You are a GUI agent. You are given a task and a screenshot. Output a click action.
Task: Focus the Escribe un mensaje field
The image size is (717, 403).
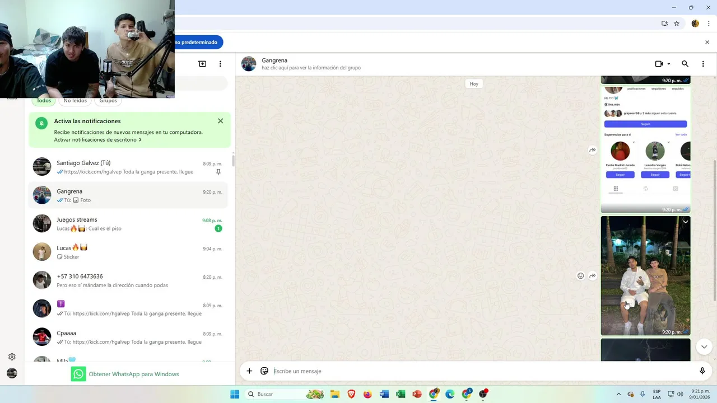pyautogui.click(x=482, y=371)
